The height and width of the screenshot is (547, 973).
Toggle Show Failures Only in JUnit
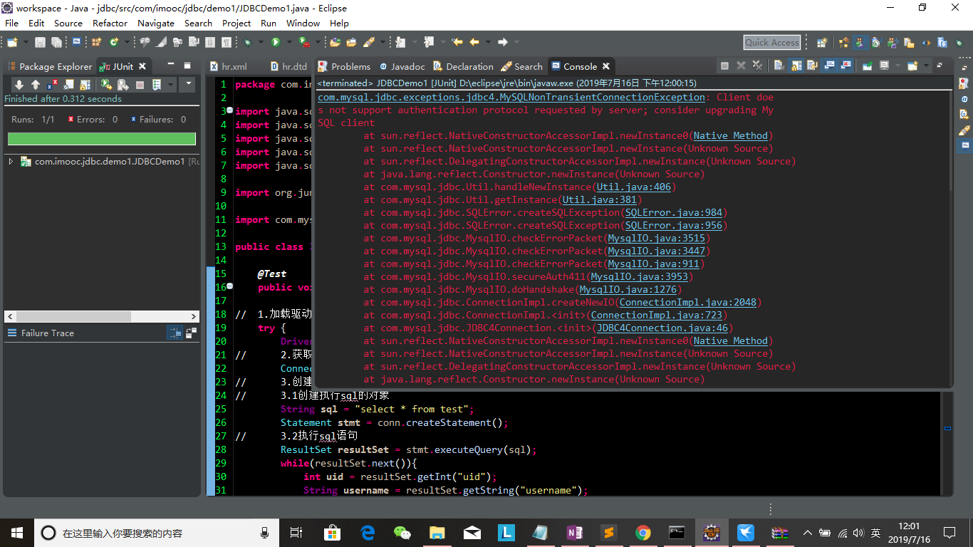[x=53, y=85]
